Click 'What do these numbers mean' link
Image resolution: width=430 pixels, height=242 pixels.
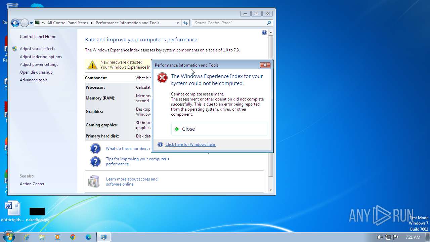(x=128, y=149)
